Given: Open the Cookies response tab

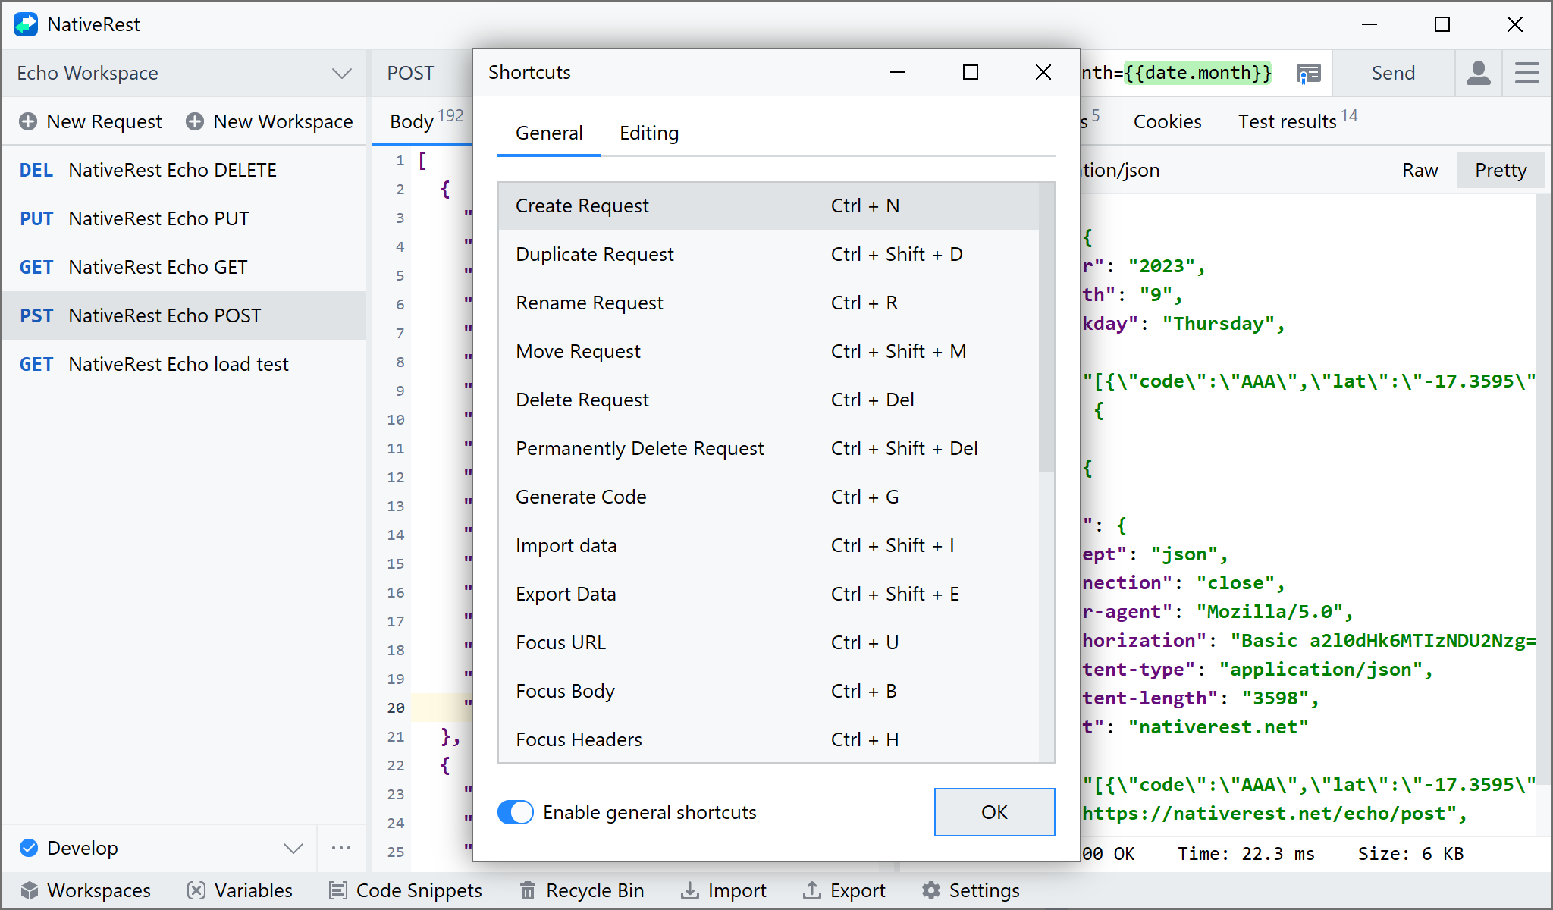Looking at the screenshot, I should 1167,121.
